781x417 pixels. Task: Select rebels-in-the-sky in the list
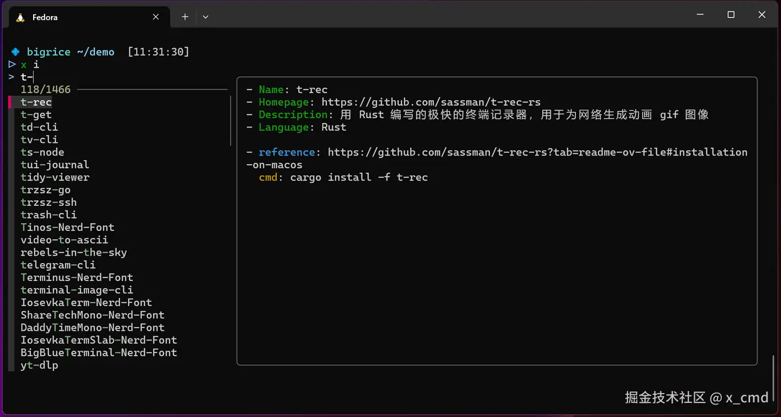74,252
